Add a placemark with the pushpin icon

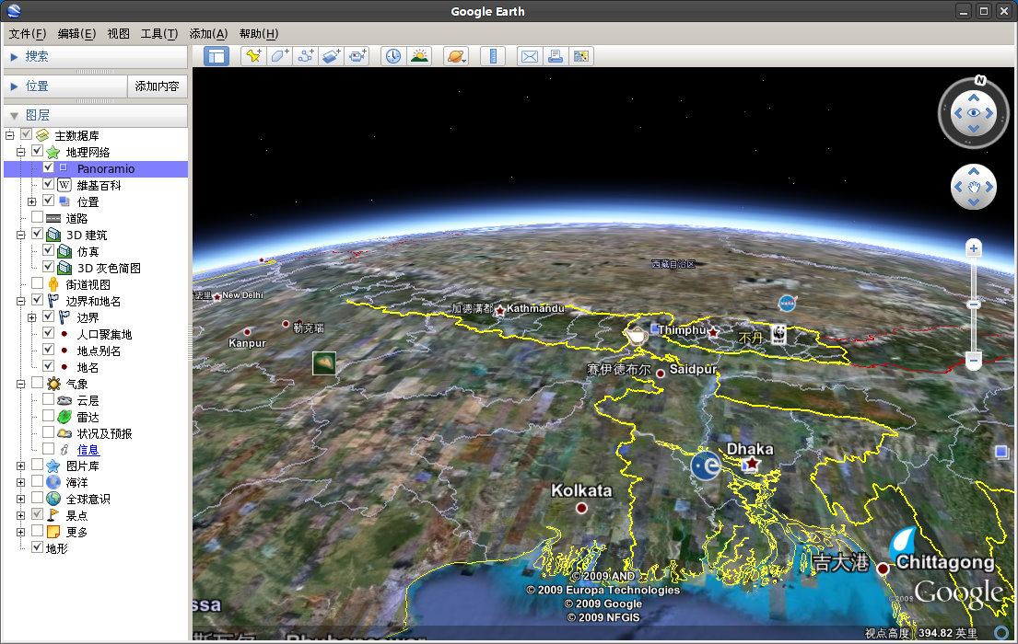pos(253,56)
